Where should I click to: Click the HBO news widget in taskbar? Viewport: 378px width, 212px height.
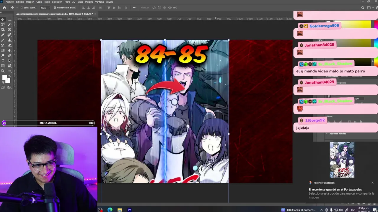tap(298, 210)
